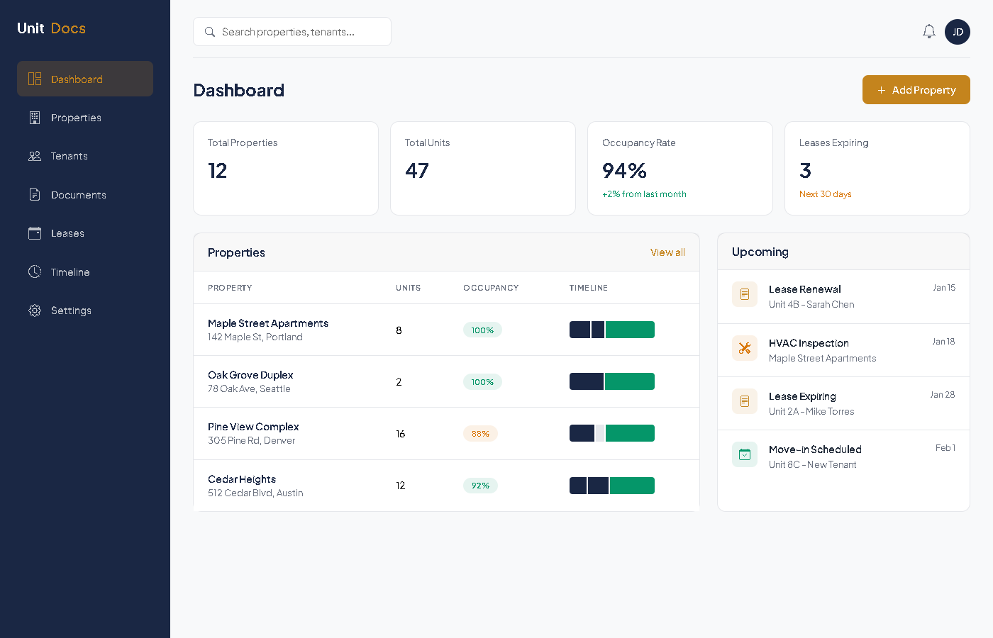
Task: Open the Properties menu item
Action: pos(76,118)
